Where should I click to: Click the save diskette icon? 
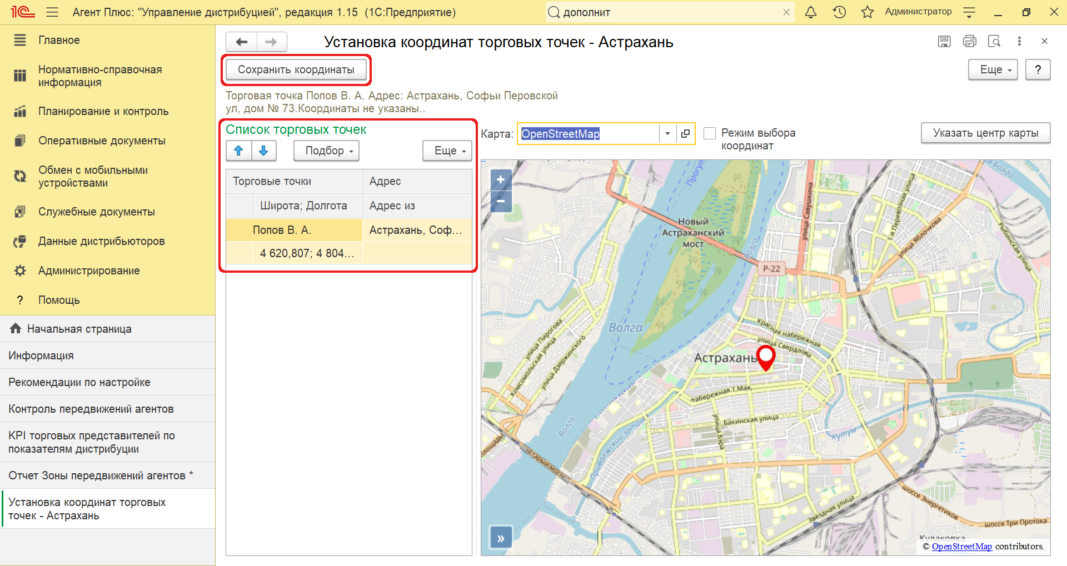tap(944, 41)
